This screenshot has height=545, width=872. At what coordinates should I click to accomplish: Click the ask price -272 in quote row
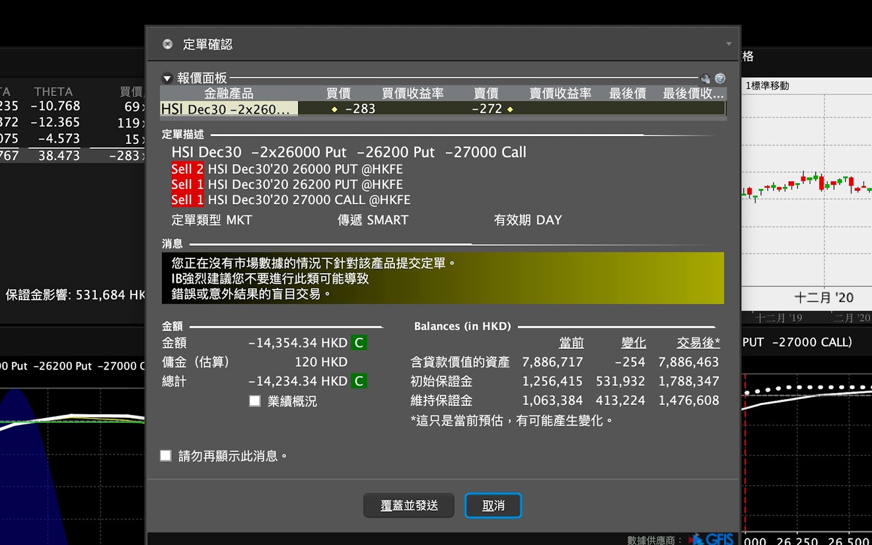487,109
